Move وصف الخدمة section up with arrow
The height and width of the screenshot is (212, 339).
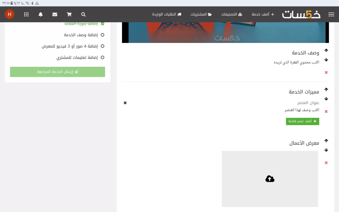pyautogui.click(x=326, y=50)
